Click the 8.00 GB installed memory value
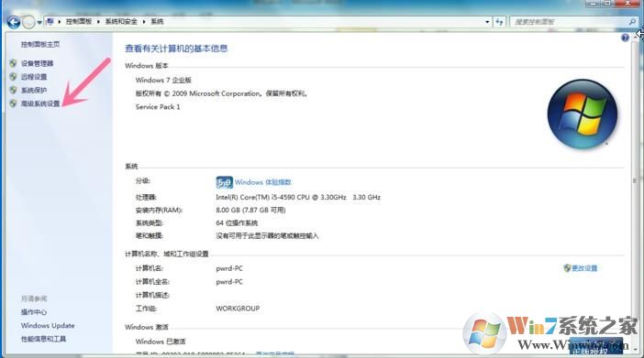 click(x=250, y=211)
